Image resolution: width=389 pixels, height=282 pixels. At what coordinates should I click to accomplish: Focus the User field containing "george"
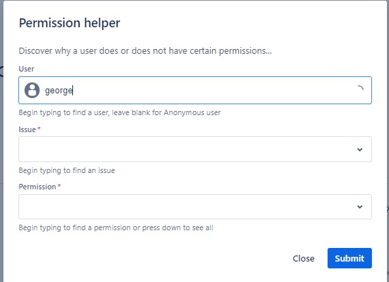coord(195,90)
